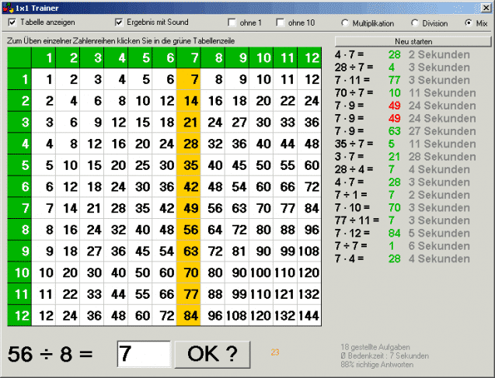This screenshot has width=495, height=378.
Task: Click table cell 144
Action: [x=309, y=315]
